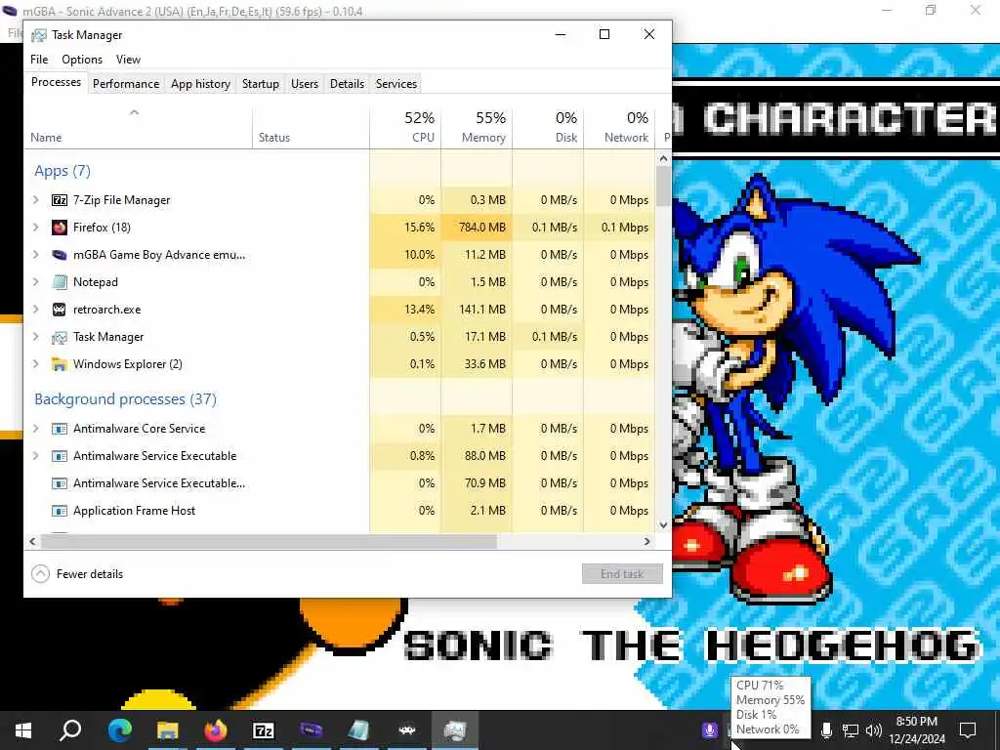Open the Action Center notifications icon

[x=968, y=730]
